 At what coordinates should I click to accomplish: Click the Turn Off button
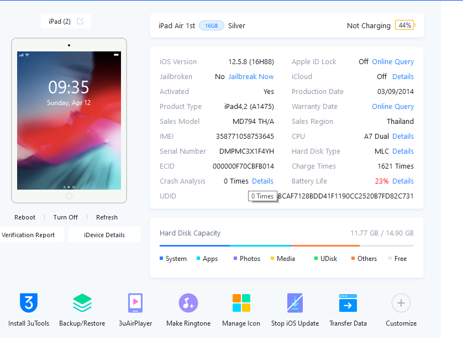[65, 217]
